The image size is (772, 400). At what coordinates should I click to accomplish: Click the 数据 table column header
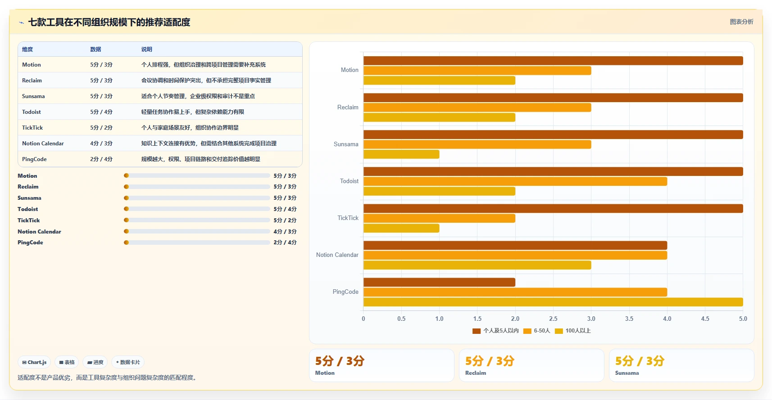[x=95, y=49]
